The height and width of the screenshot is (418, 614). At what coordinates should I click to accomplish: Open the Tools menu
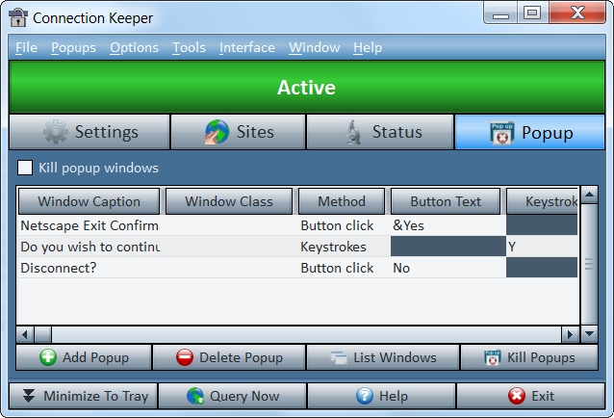[x=189, y=47]
